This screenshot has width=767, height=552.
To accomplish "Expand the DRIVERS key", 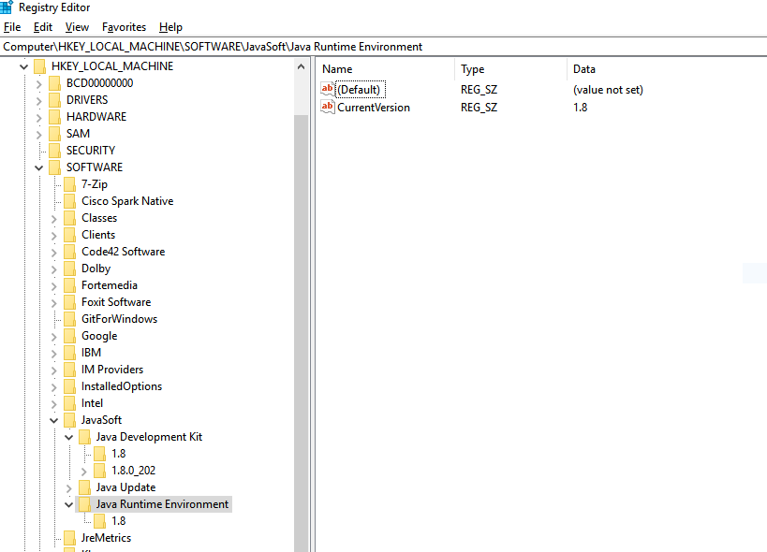I will coord(39,101).
